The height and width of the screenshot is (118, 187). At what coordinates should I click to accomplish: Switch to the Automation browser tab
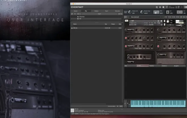tap(118, 11)
